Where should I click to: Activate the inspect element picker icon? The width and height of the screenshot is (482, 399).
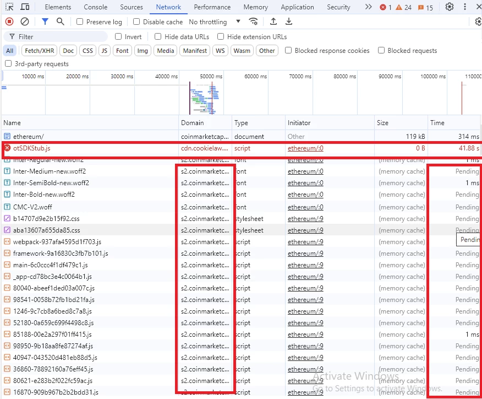(x=9, y=7)
